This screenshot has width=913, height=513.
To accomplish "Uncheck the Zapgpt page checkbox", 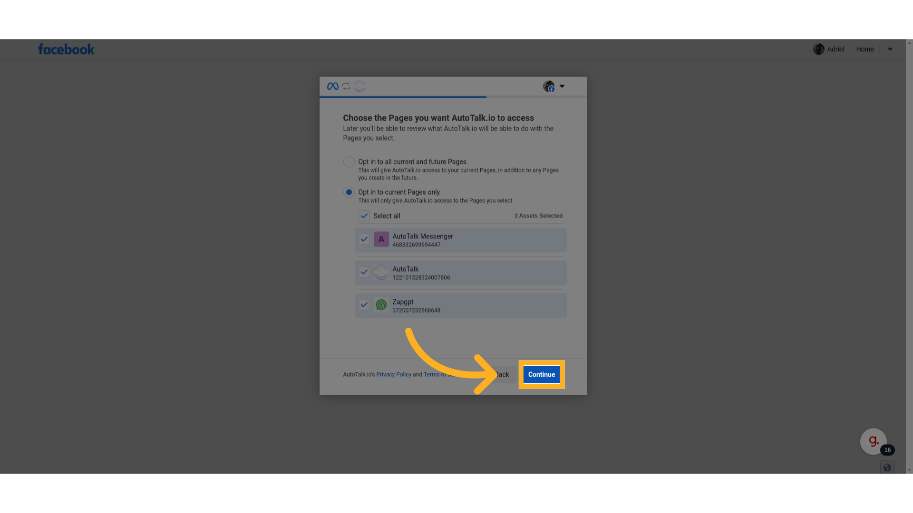I will (364, 305).
